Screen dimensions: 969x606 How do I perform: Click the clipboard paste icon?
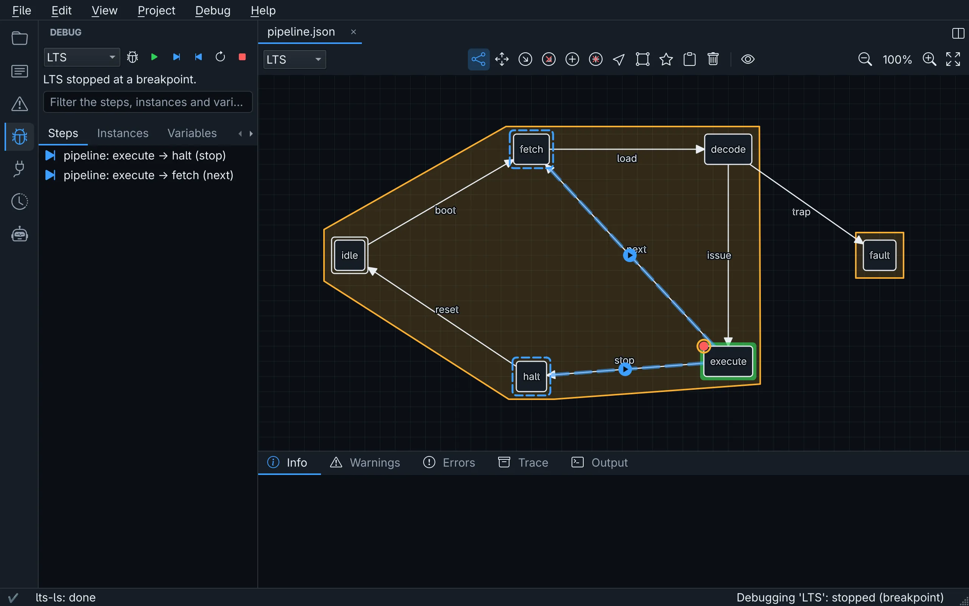pos(690,59)
